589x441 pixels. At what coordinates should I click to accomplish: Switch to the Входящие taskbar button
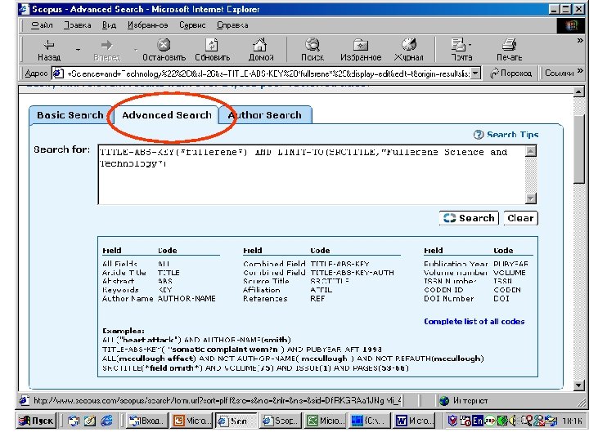pyautogui.click(x=146, y=421)
